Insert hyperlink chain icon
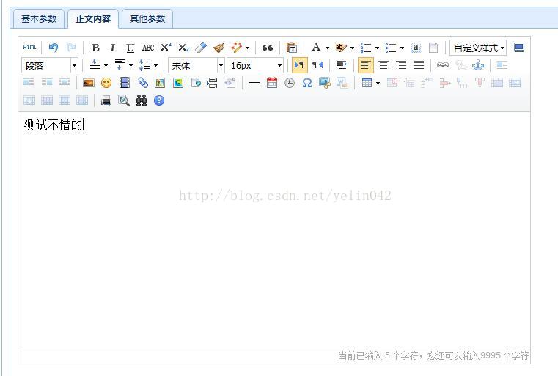Screen dimensions: 558x376 (x=443, y=65)
